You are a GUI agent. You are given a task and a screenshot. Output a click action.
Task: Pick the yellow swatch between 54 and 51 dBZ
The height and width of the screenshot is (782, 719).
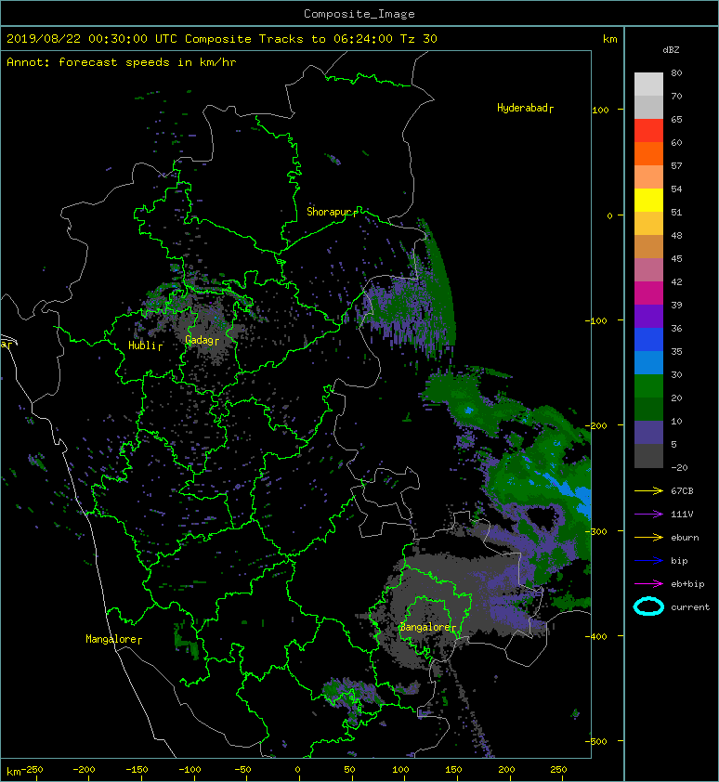[648, 201]
